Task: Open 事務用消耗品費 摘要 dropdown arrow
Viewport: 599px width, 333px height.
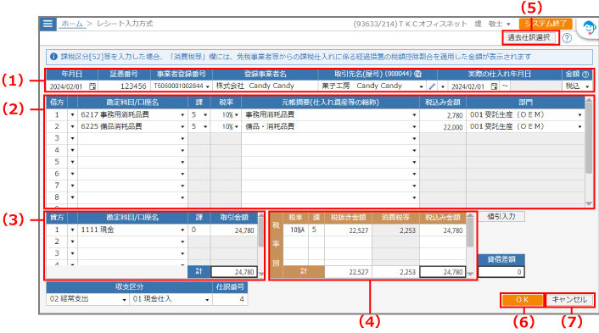Action: click(x=414, y=115)
